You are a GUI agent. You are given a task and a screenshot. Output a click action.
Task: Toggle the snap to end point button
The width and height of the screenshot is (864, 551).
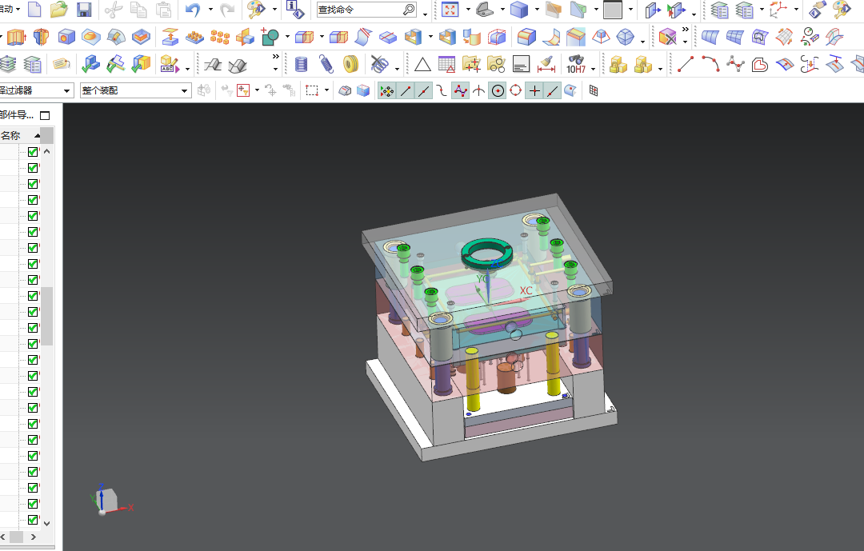(406, 91)
